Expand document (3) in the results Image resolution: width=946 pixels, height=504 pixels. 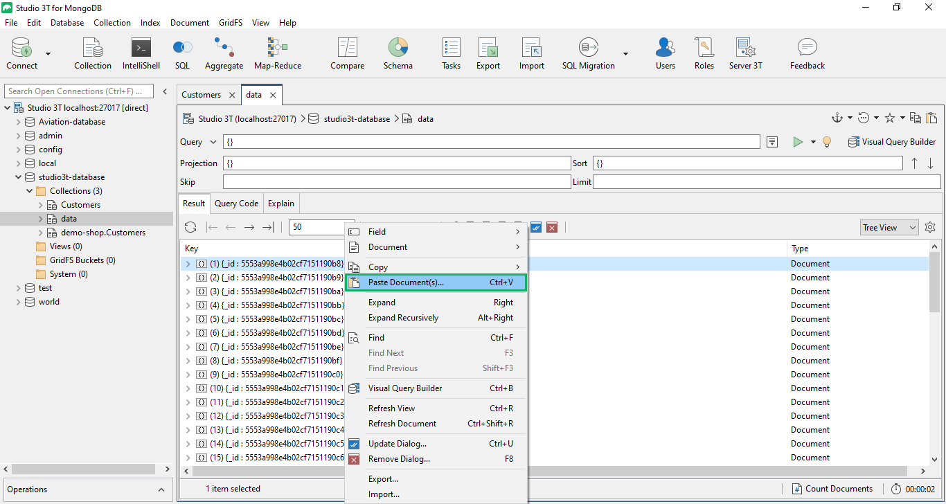pyautogui.click(x=188, y=291)
